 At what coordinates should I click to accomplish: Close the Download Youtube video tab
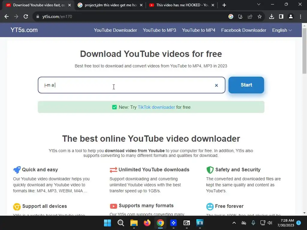coord(70,5)
